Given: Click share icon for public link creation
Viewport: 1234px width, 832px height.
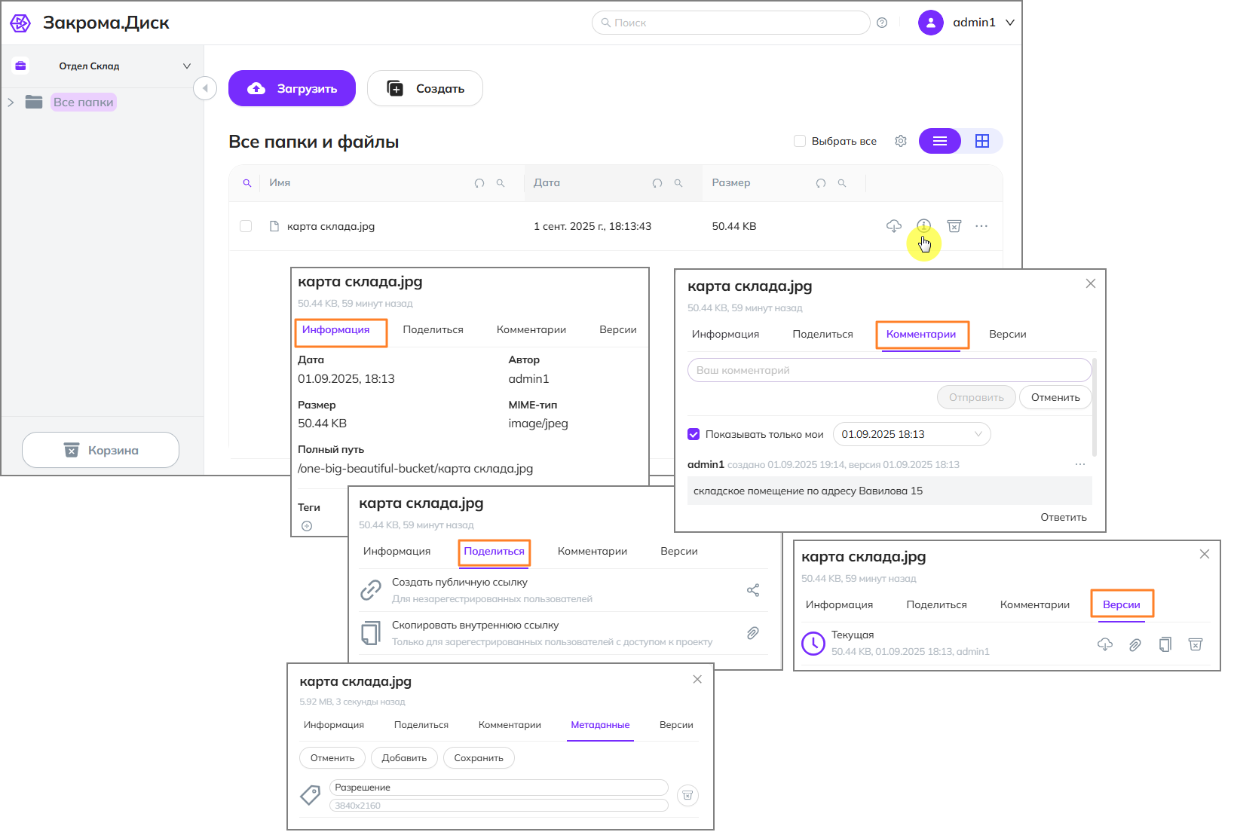Looking at the screenshot, I should (753, 590).
